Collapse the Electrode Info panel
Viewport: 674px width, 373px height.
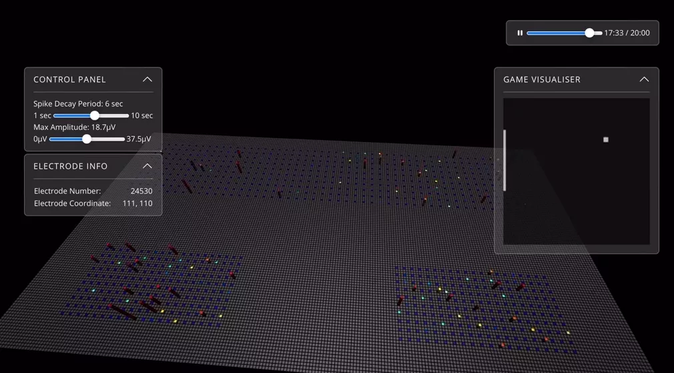pos(147,166)
